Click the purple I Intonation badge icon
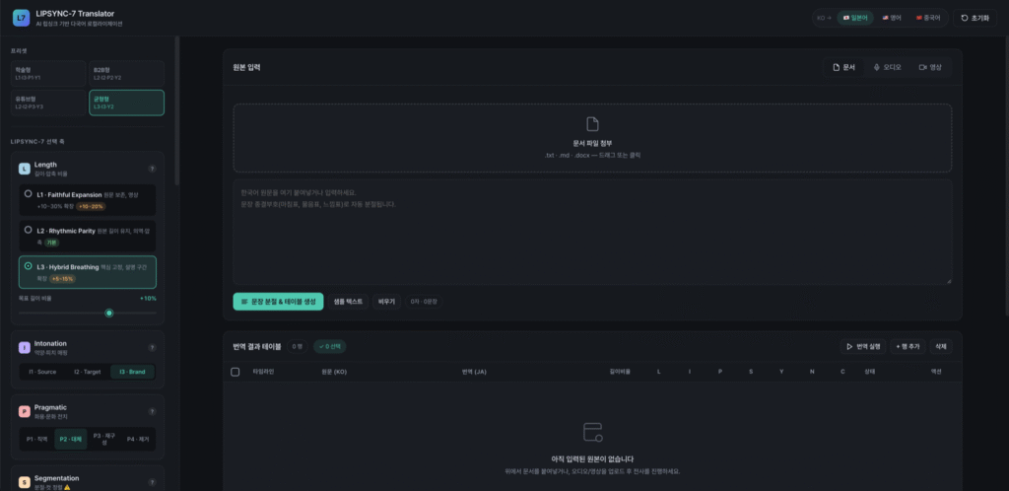 pos(25,347)
